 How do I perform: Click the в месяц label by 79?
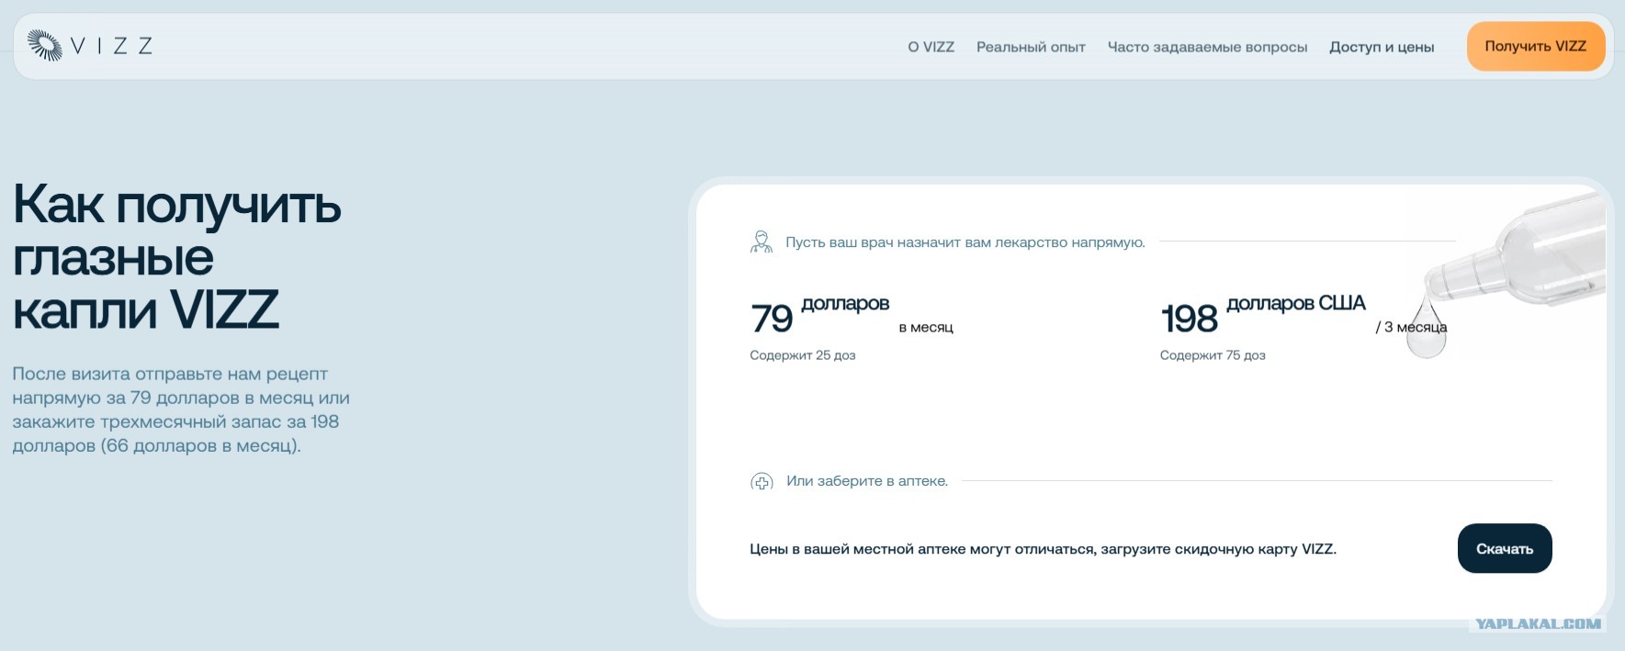pos(926,327)
